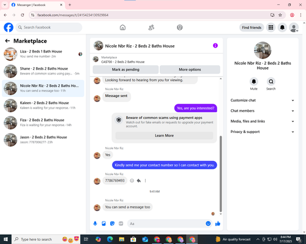Choose a GIF from the composer

click(x=121, y=224)
